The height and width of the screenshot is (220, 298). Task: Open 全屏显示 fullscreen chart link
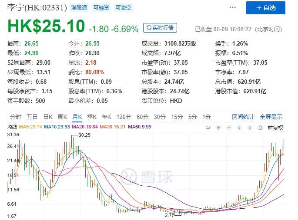pyautogui.click(x=271, y=117)
